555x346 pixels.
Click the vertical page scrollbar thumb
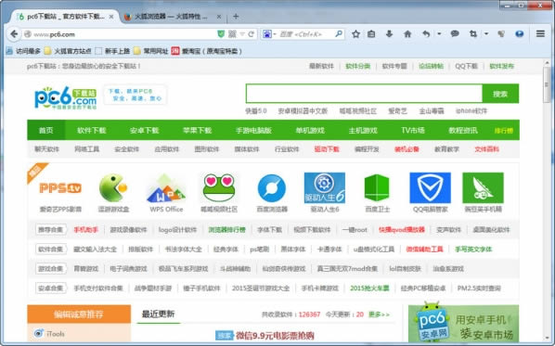[x=547, y=84]
